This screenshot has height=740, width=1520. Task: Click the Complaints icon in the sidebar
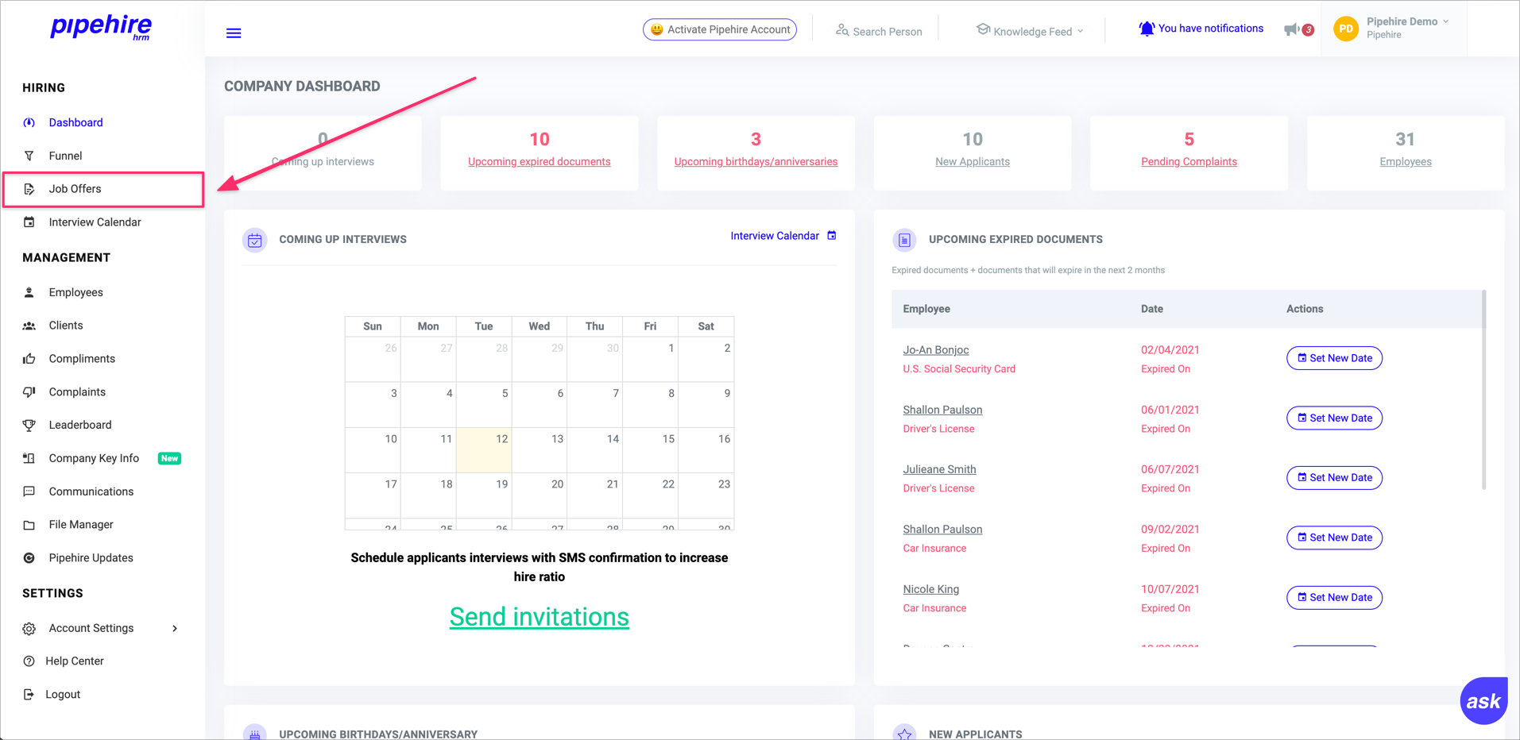click(x=29, y=391)
